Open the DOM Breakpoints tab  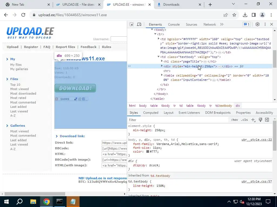[218, 113]
